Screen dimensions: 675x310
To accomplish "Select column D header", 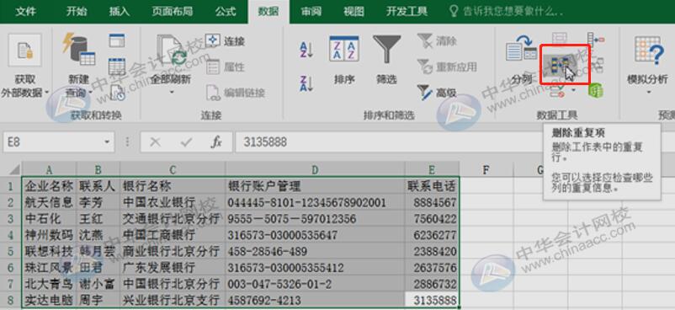I will (315, 170).
